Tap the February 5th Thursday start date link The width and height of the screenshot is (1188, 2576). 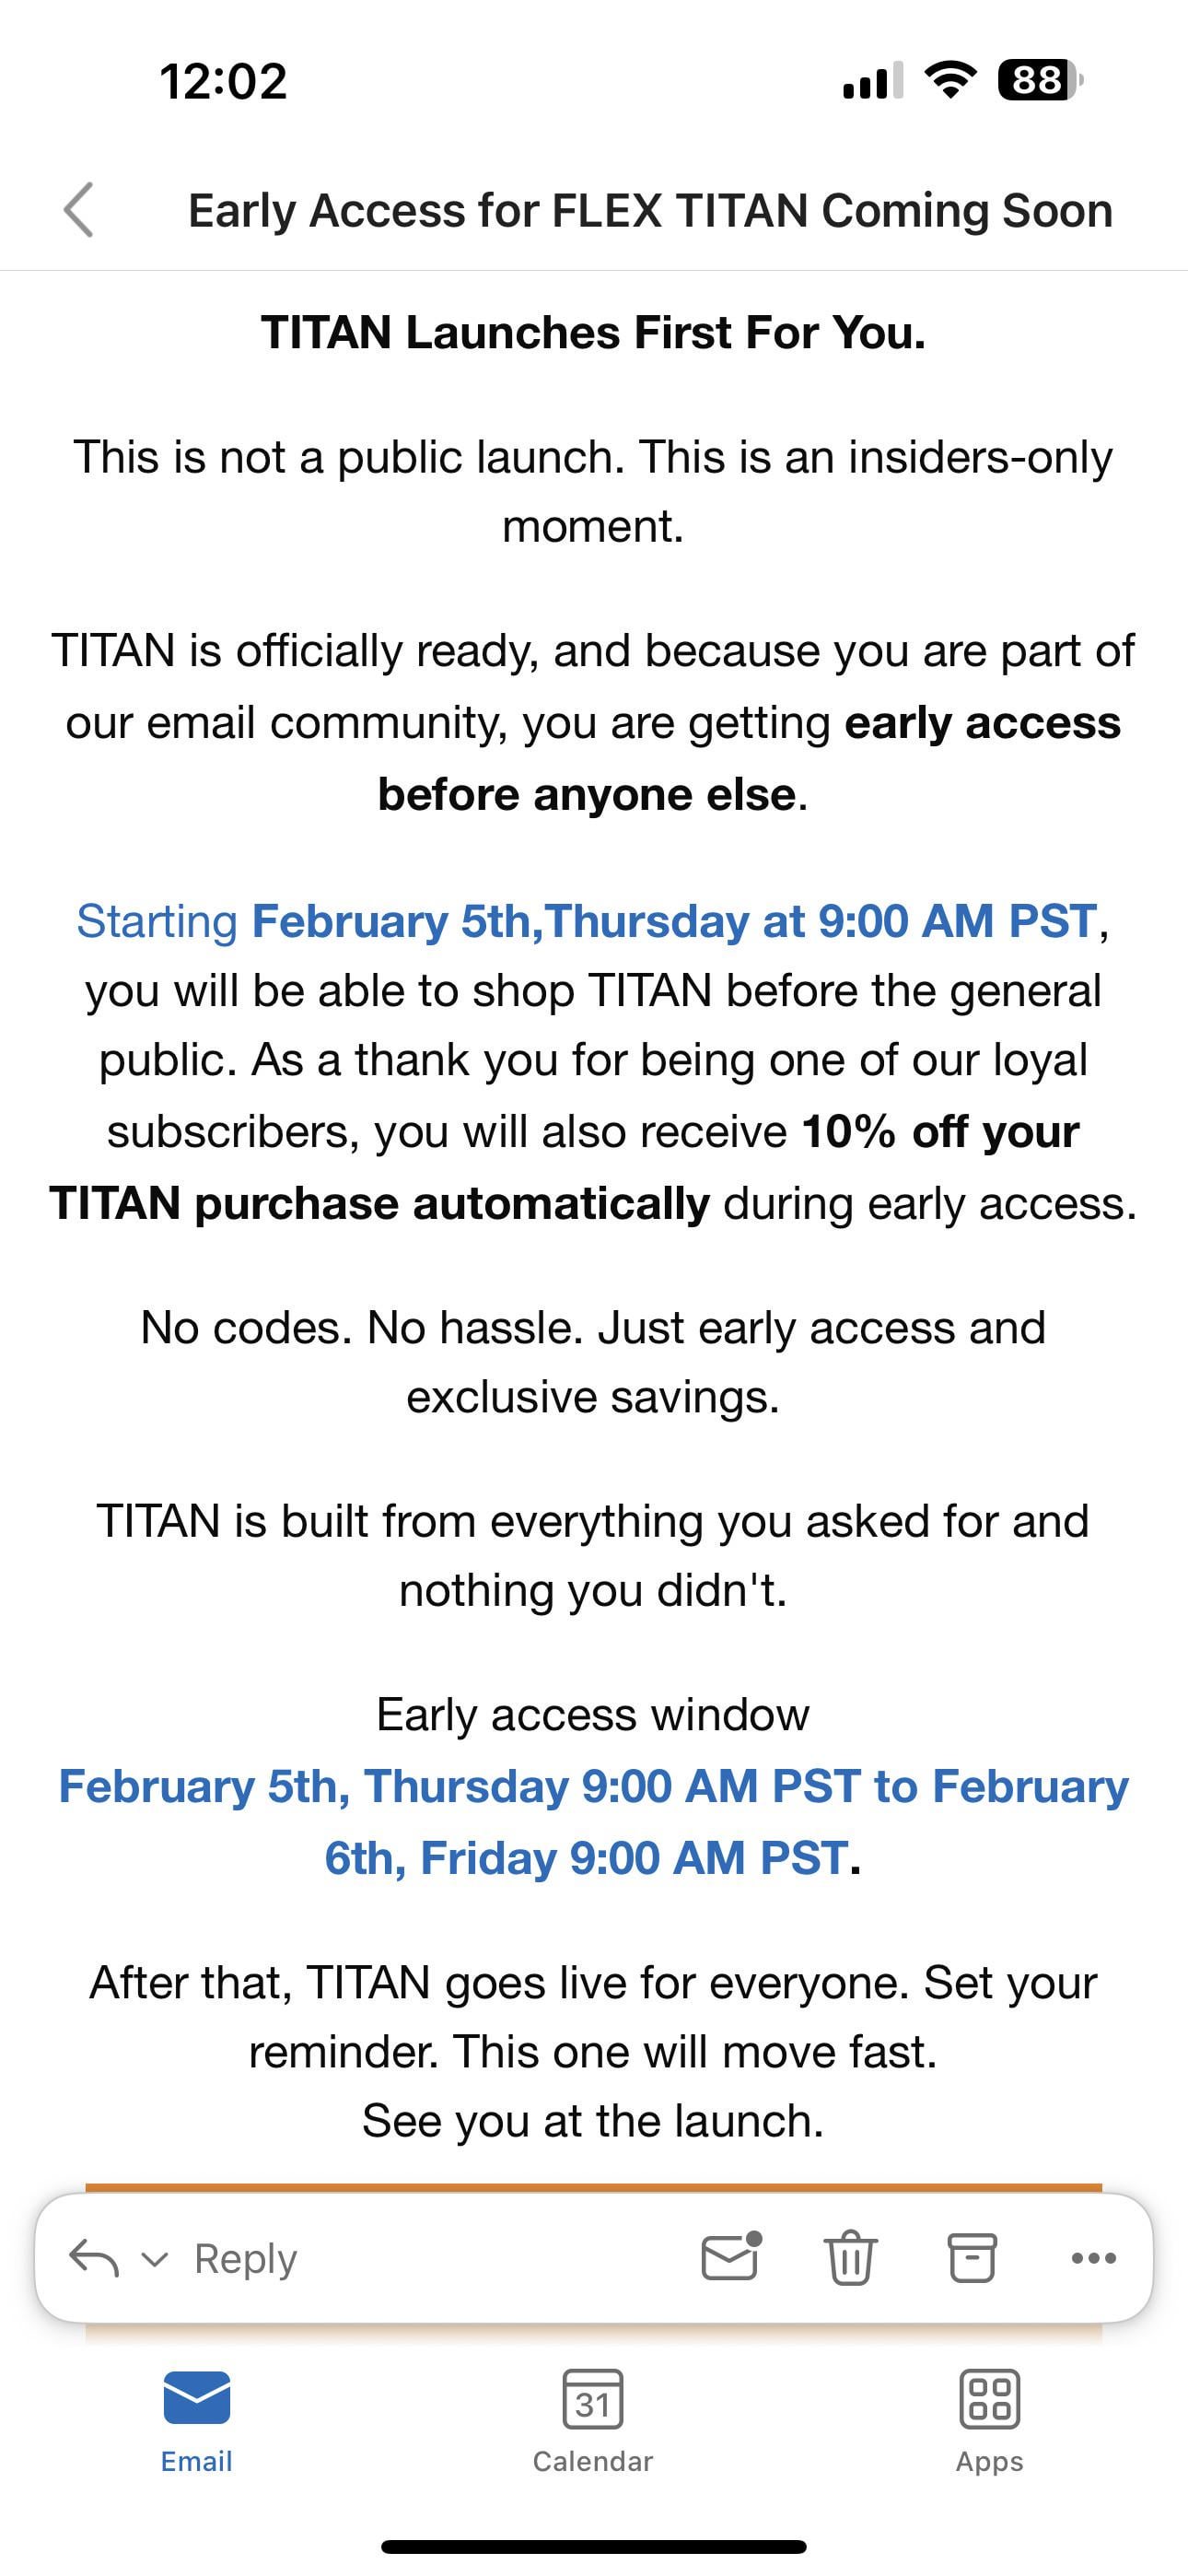(x=674, y=921)
